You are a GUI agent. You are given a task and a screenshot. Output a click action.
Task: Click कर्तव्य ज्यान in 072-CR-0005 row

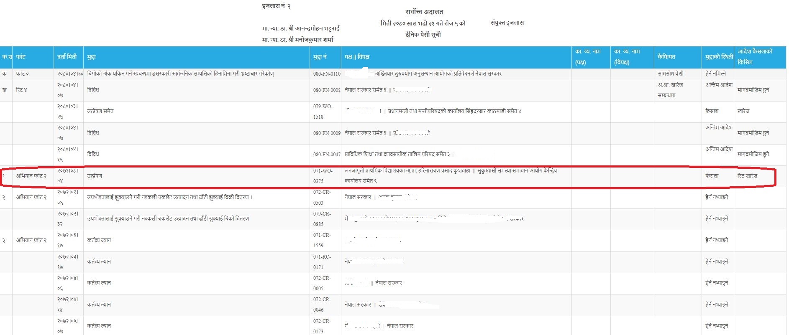[x=99, y=283]
